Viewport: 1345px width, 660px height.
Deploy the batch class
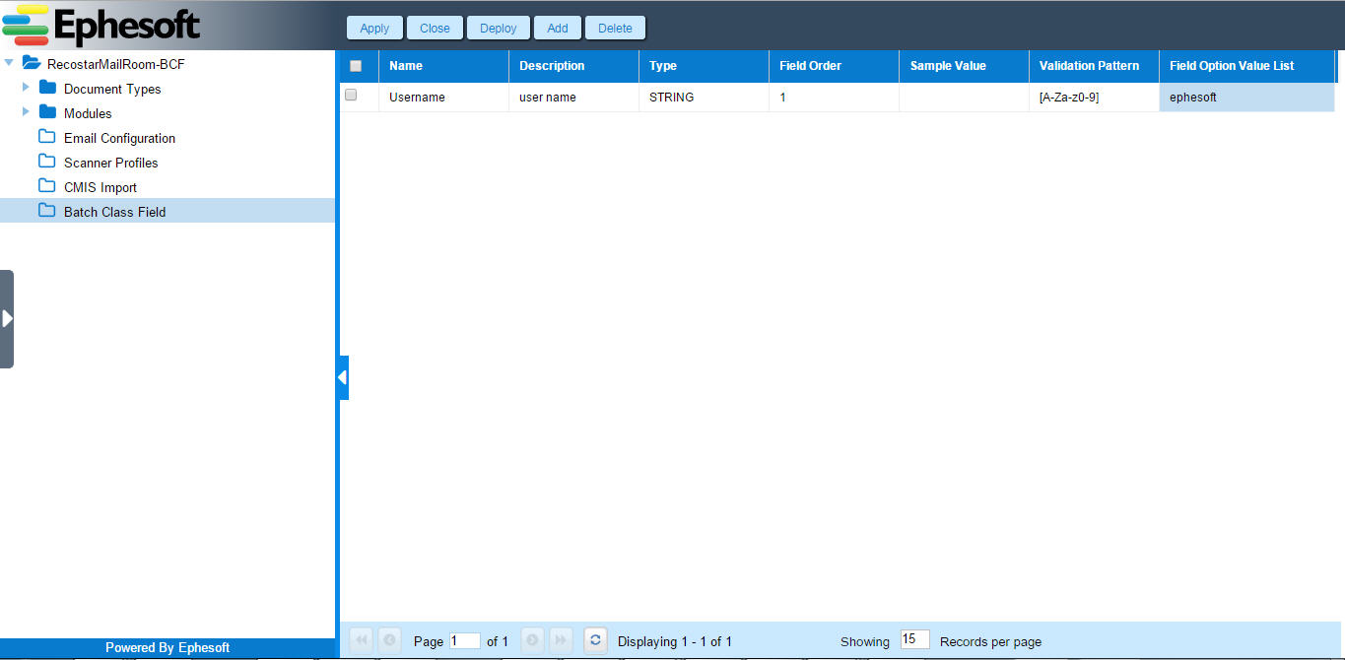pos(499,28)
